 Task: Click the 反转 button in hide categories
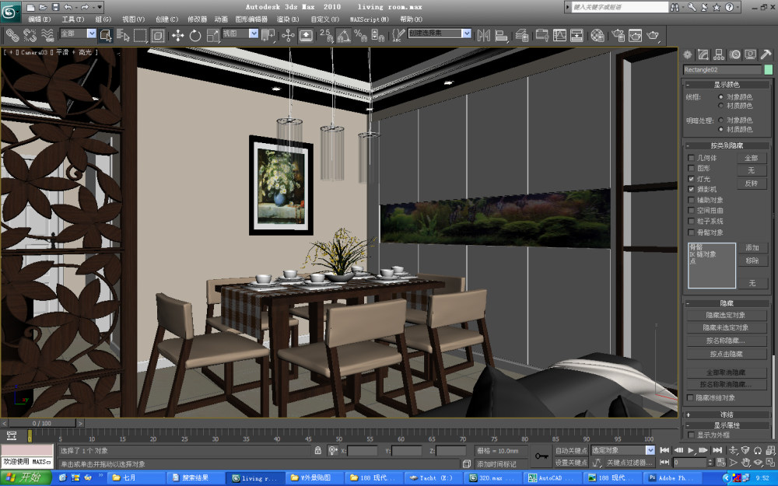click(752, 183)
